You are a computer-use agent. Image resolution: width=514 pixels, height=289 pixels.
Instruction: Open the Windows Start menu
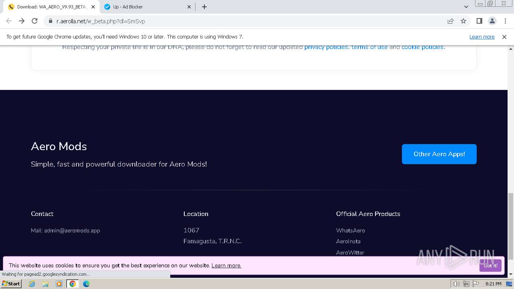point(11,284)
